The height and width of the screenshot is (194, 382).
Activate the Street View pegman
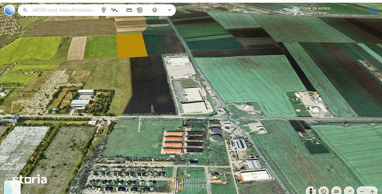(x=311, y=191)
